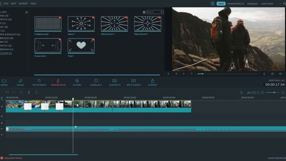This screenshot has height=161, width=286.
Task: Click the timeline horizontal scrollbar
Action: [x=43, y=155]
